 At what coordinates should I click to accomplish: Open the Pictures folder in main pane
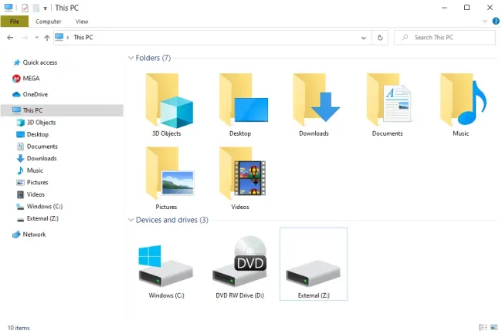point(166,174)
